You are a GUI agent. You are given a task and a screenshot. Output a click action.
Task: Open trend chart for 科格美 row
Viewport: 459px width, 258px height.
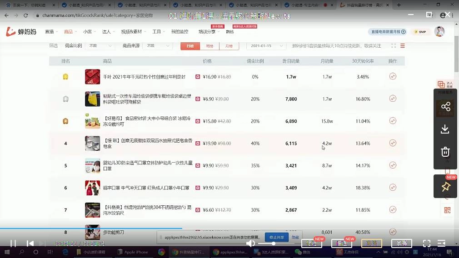coord(393,209)
